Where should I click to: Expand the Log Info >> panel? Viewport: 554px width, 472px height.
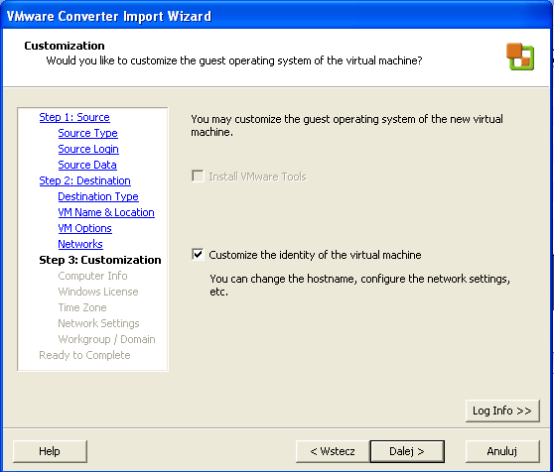point(502,411)
